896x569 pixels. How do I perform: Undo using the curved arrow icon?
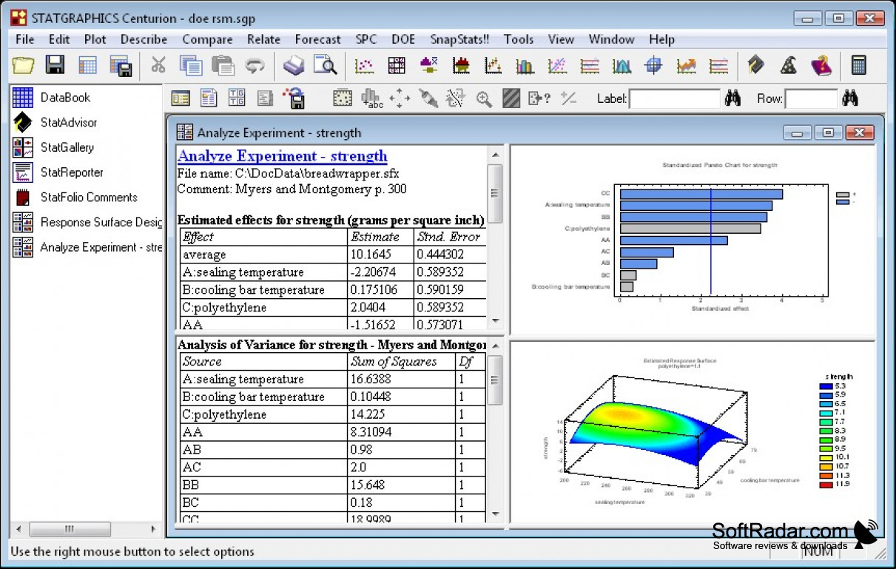click(255, 65)
